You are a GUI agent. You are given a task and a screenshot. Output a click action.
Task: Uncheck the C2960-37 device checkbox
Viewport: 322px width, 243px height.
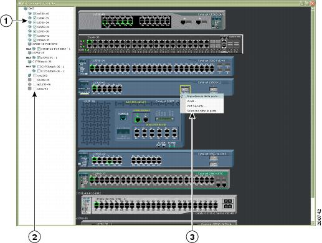point(35,40)
